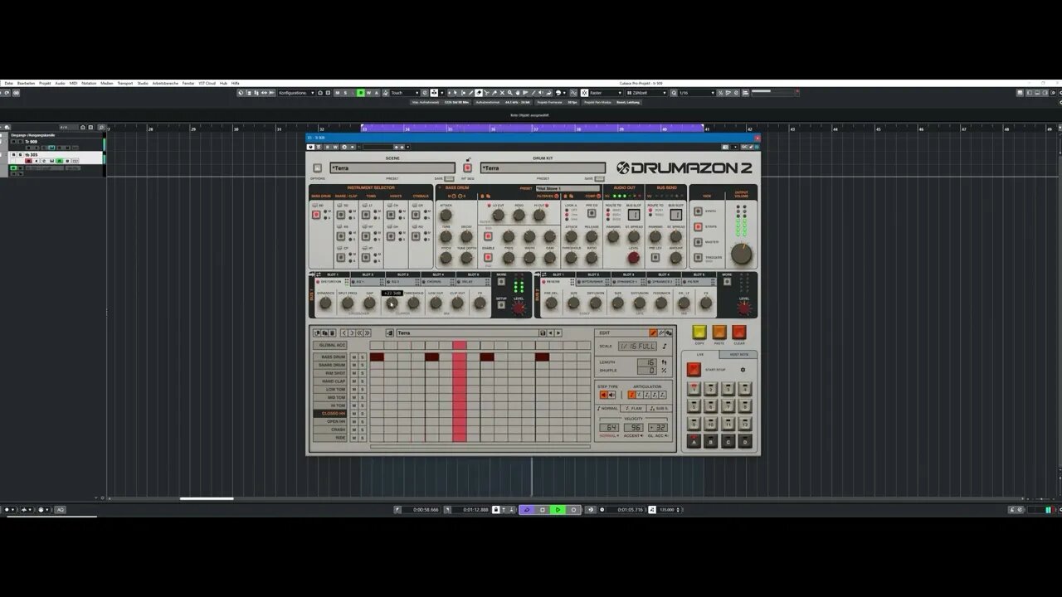The image size is (1062, 597).
Task: Select the BD bass drum instrument button
Action: 316,215
